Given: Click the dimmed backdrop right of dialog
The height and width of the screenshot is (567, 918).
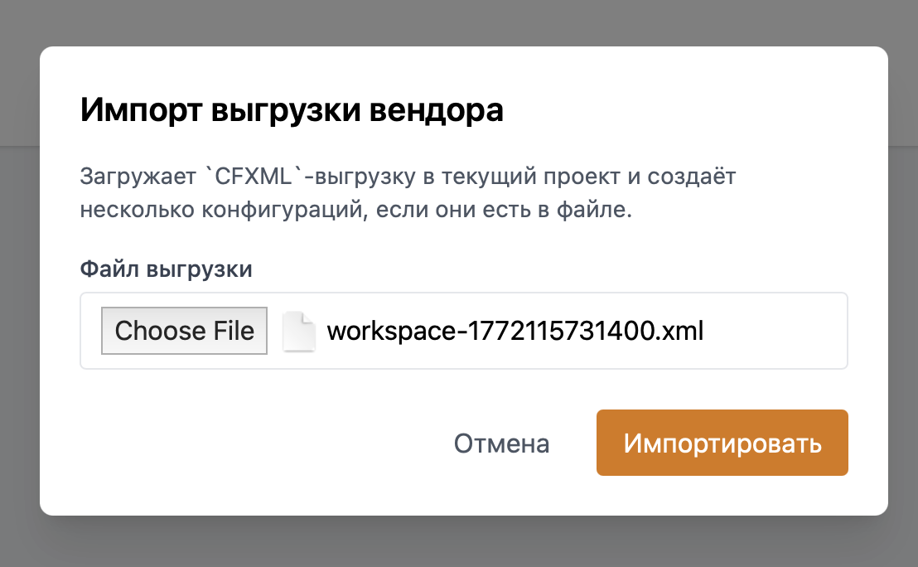Looking at the screenshot, I should (903, 282).
